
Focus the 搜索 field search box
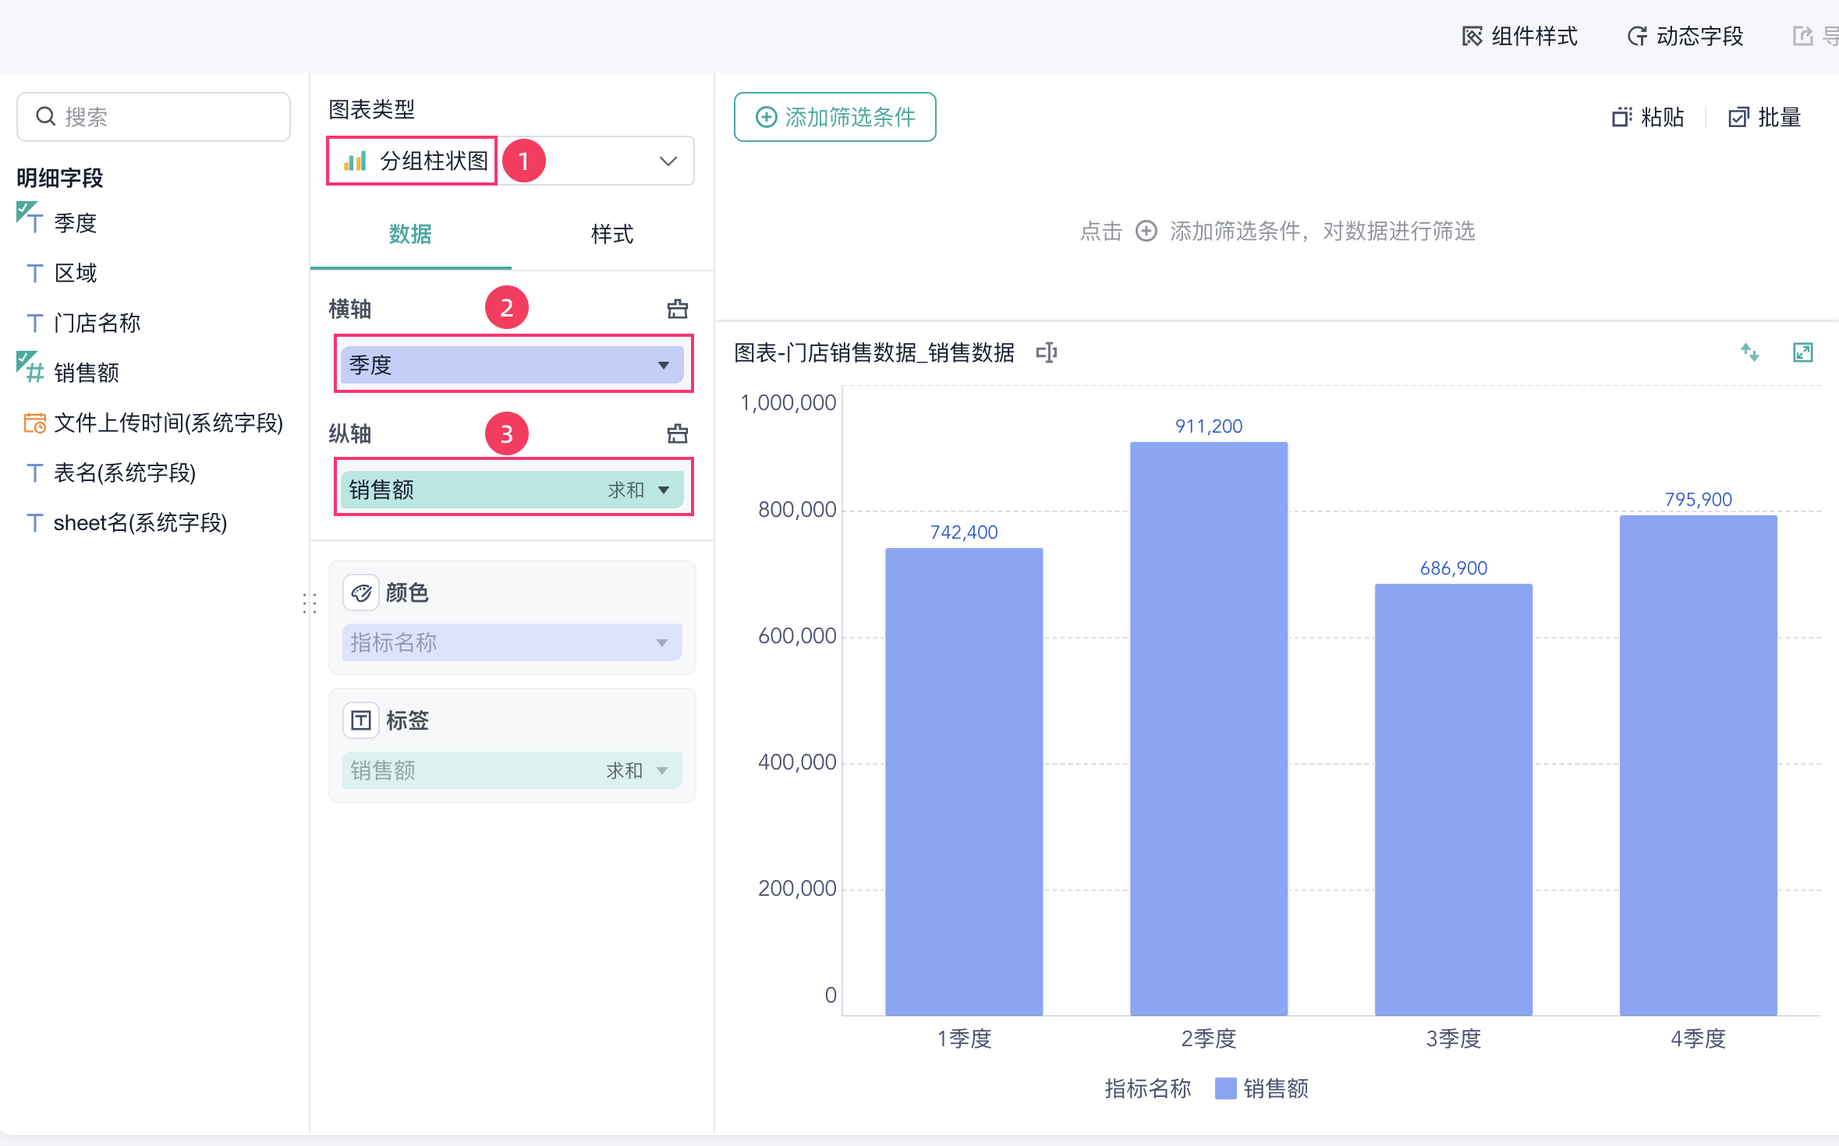pos(154,117)
